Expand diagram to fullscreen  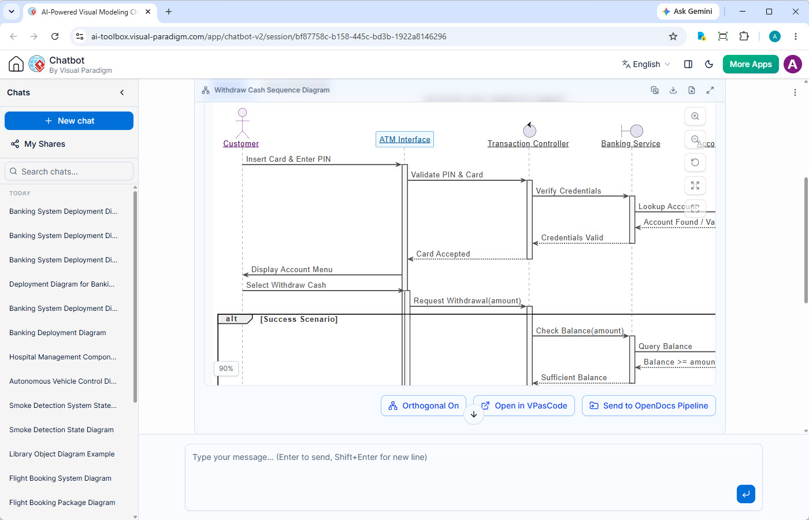710,90
